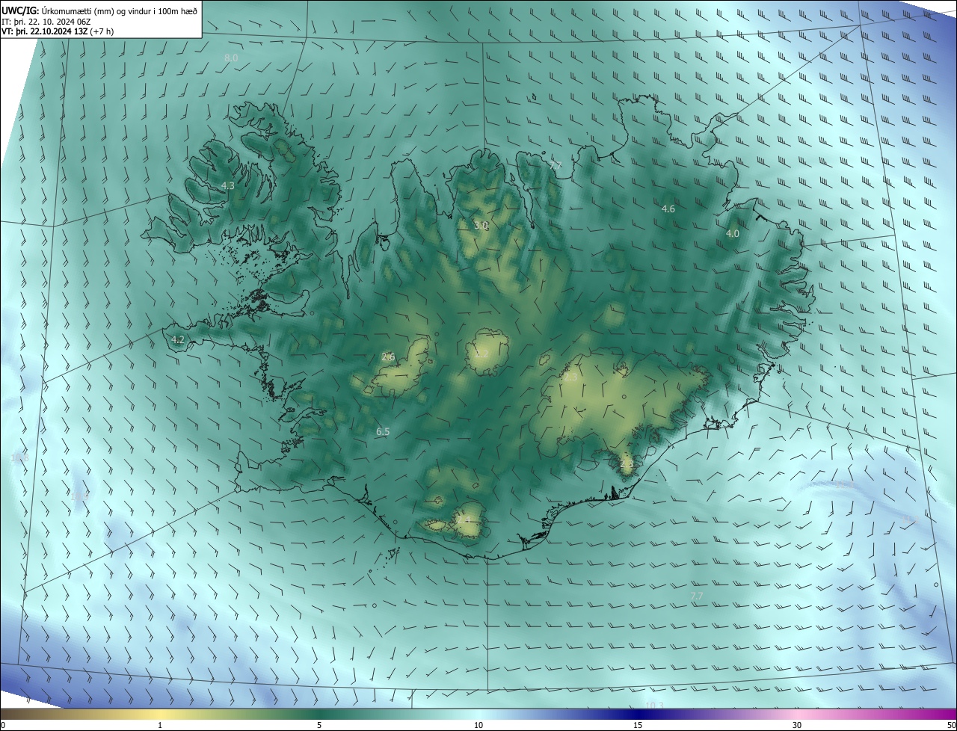Click the colorbar tick label 0

[x=3, y=725]
